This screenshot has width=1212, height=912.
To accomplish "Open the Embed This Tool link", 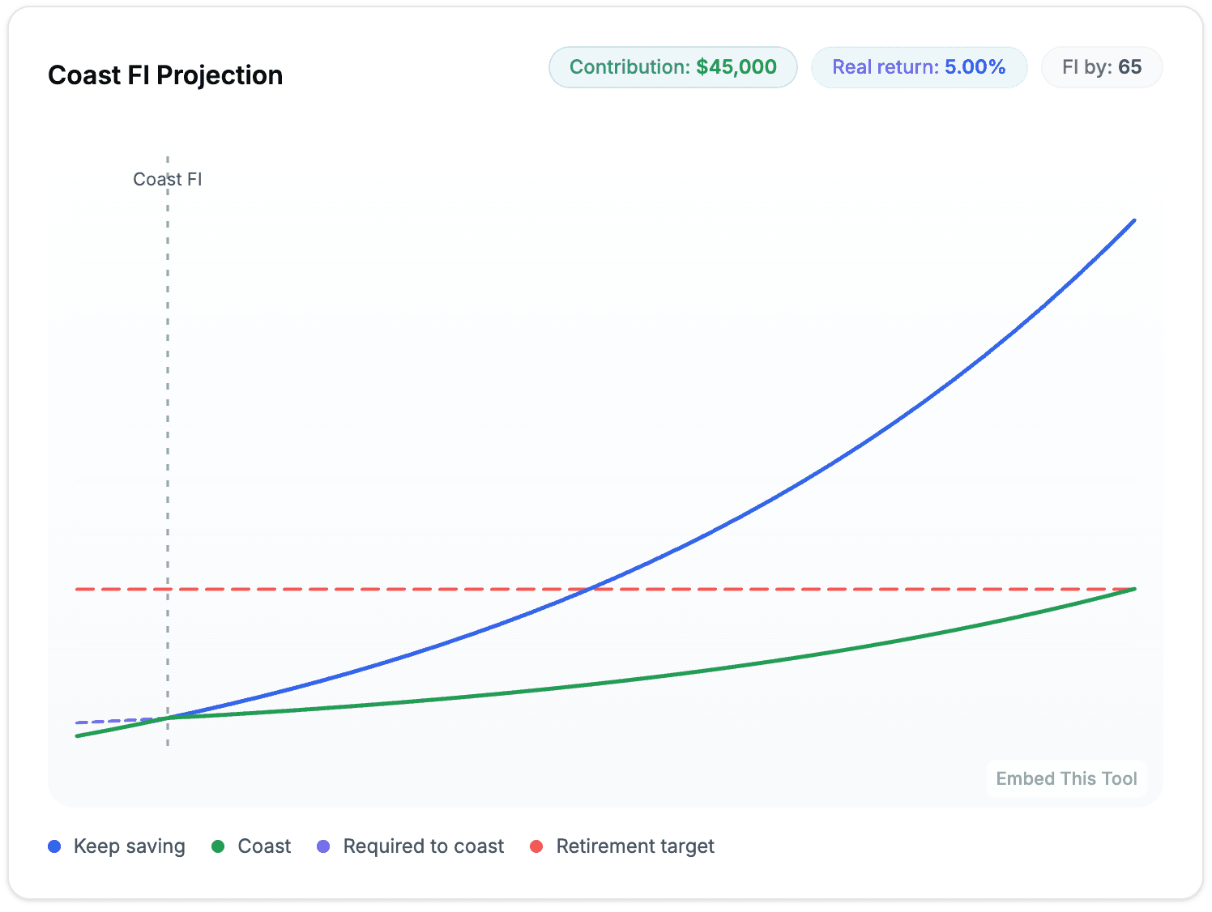I will pos(1066,778).
